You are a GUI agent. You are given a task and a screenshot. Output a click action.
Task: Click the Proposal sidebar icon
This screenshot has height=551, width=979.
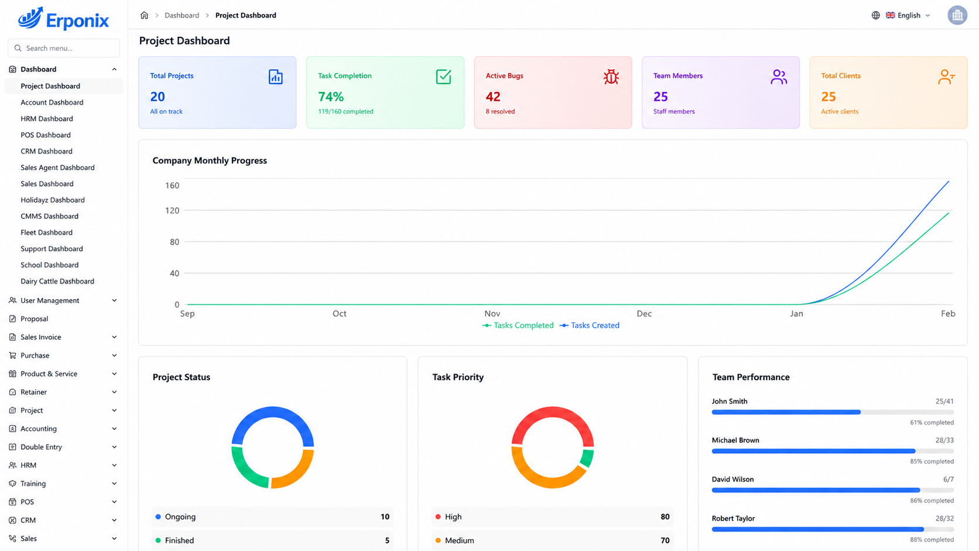coord(12,319)
